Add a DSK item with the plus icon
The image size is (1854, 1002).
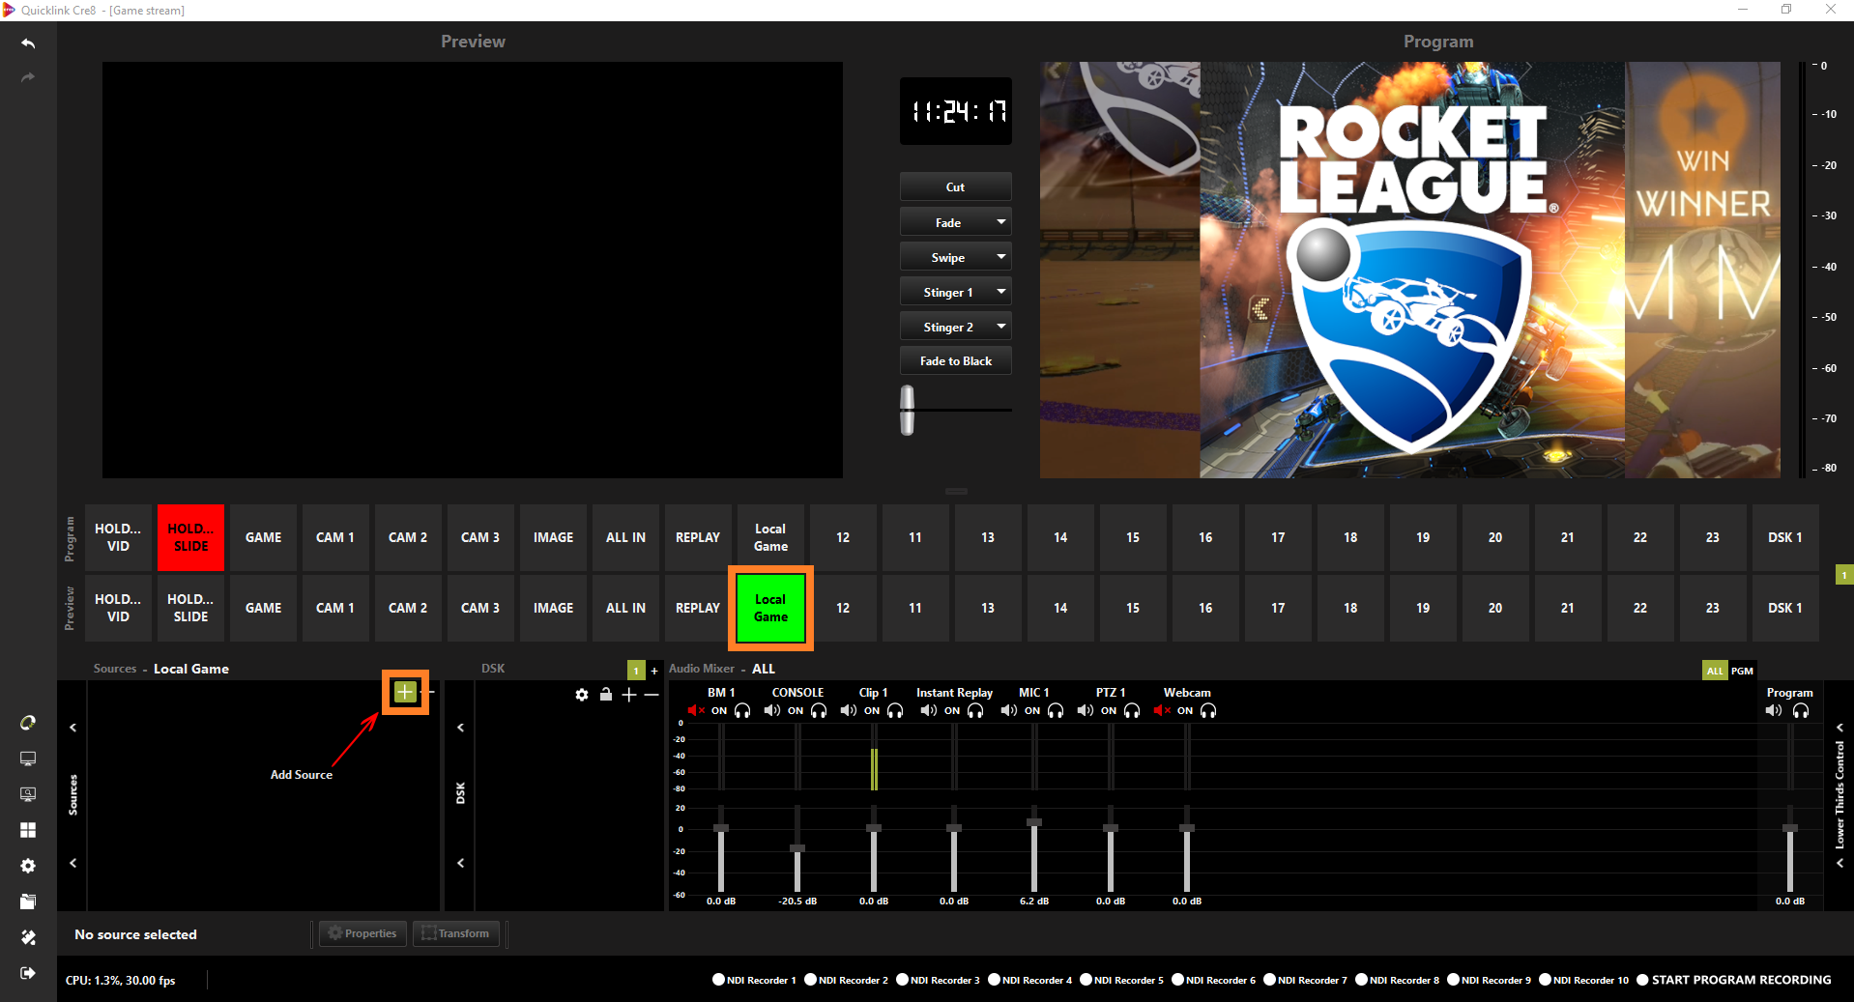629,695
